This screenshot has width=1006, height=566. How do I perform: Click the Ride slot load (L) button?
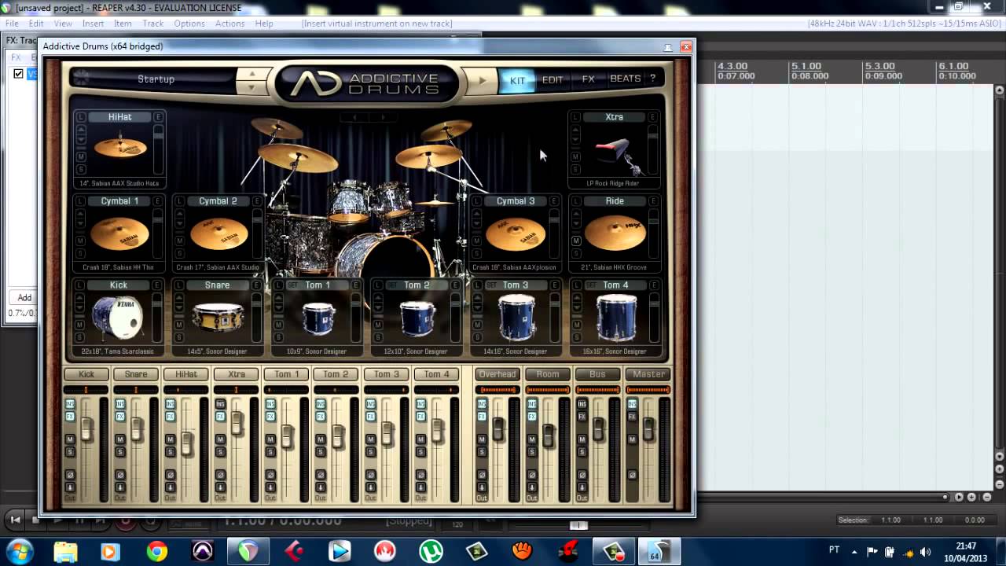(576, 201)
